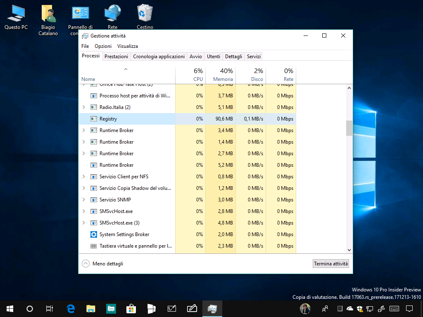
Task: Open the network tray icon
Action: click(370, 309)
